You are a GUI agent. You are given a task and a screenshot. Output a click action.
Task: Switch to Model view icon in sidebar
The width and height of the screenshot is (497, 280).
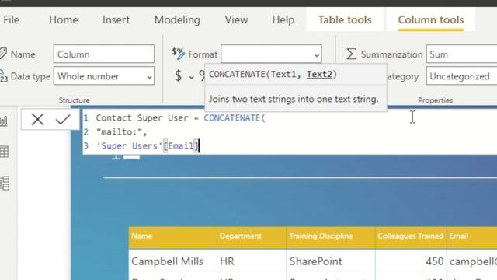point(5,184)
